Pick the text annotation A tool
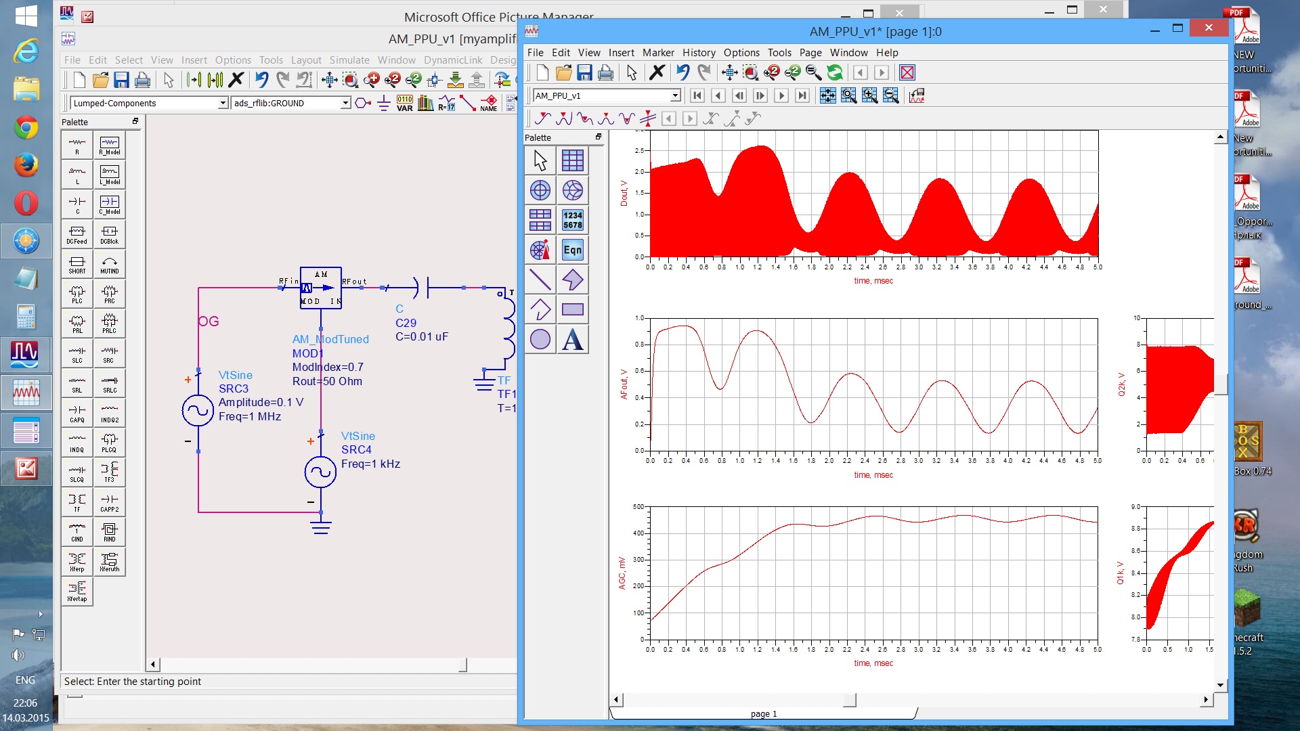This screenshot has height=731, width=1300. pos(572,339)
